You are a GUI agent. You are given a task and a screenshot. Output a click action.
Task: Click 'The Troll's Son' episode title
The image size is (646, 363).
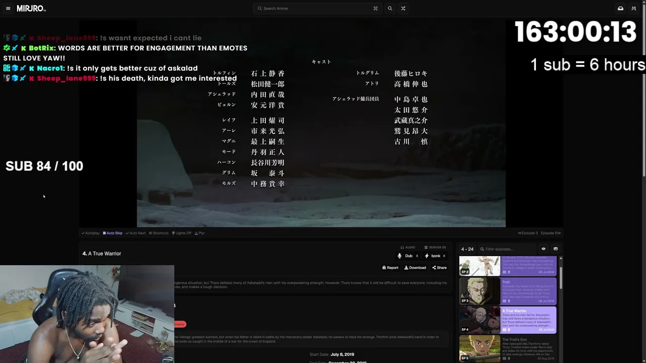514,340
